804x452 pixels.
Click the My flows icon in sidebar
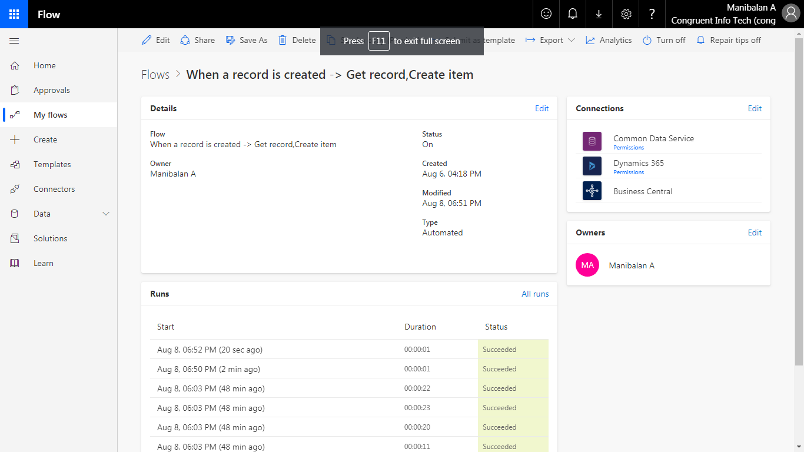[15, 115]
